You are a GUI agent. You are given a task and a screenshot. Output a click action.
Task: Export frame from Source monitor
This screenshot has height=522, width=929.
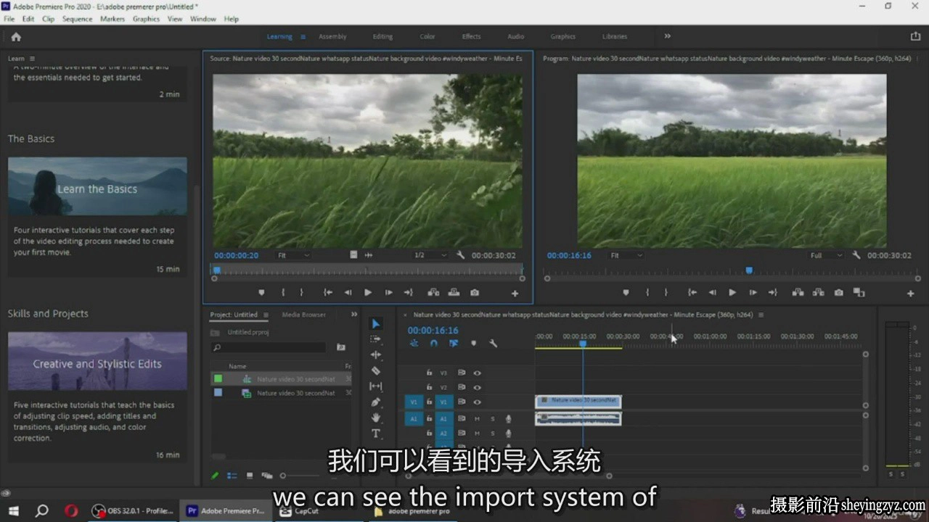(475, 293)
